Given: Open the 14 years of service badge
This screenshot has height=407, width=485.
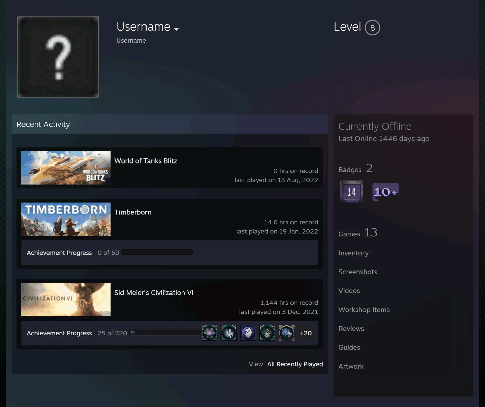Looking at the screenshot, I should tap(352, 192).
